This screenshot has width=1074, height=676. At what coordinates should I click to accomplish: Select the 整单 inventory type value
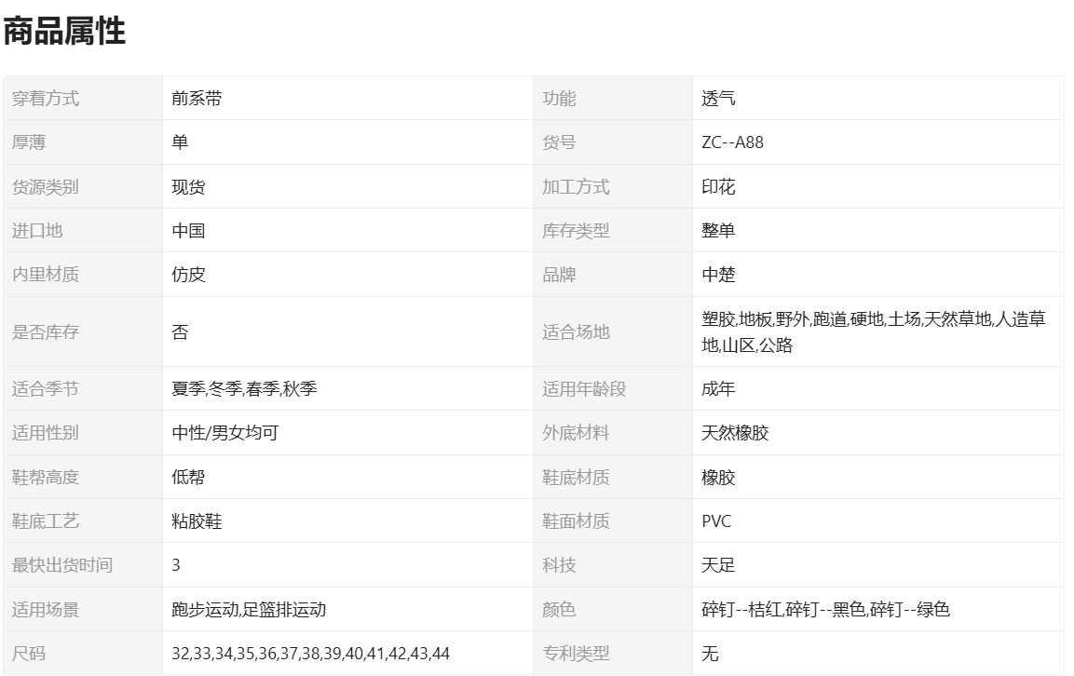(x=718, y=231)
